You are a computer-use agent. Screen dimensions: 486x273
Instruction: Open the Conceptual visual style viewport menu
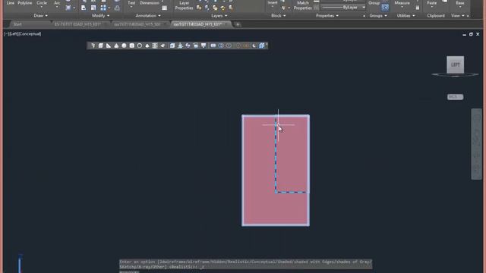[x=30, y=33]
